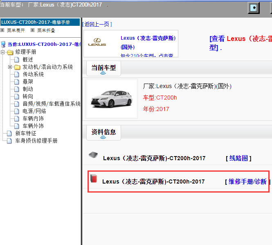Click the 车型:CT200h red text

point(160,98)
